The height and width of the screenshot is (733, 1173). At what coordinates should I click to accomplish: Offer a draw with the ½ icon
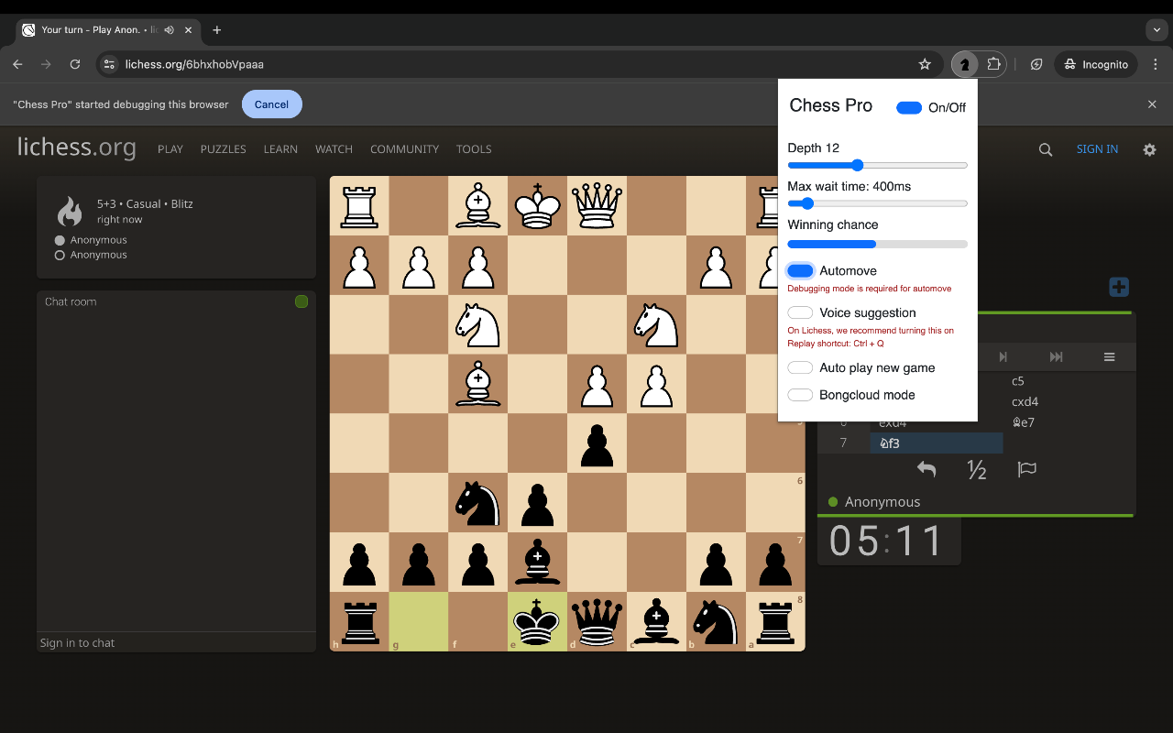(x=976, y=469)
